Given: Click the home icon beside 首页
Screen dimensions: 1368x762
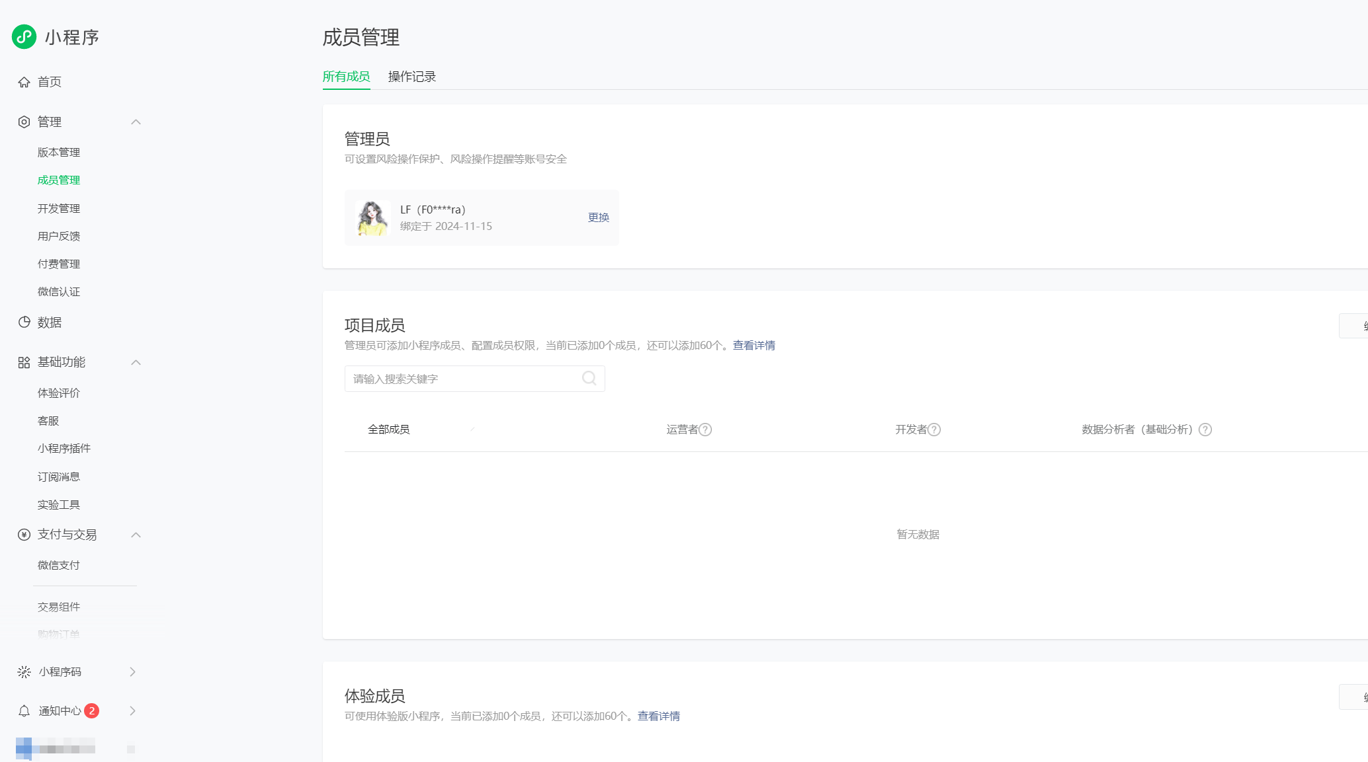Looking at the screenshot, I should point(24,82).
